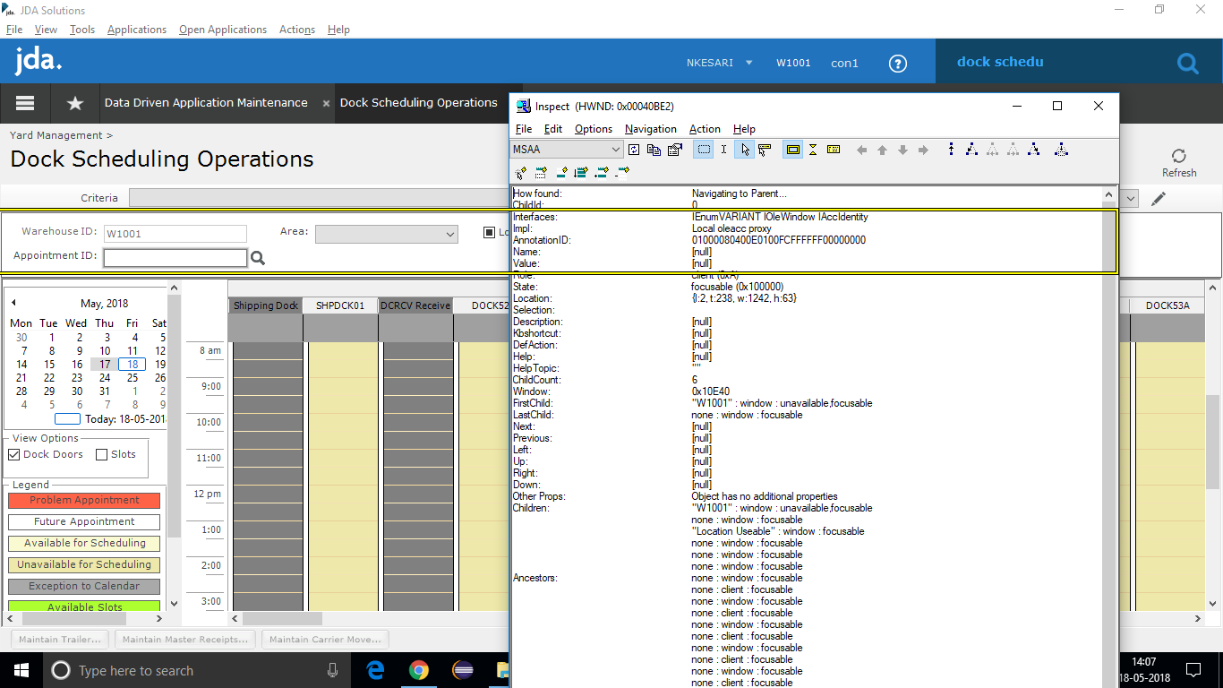Click the previous month arrow on the calendar
This screenshot has width=1223, height=688.
pos(13,304)
